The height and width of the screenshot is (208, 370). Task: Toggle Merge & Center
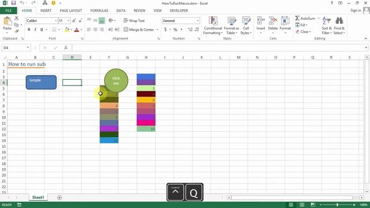(139, 29)
